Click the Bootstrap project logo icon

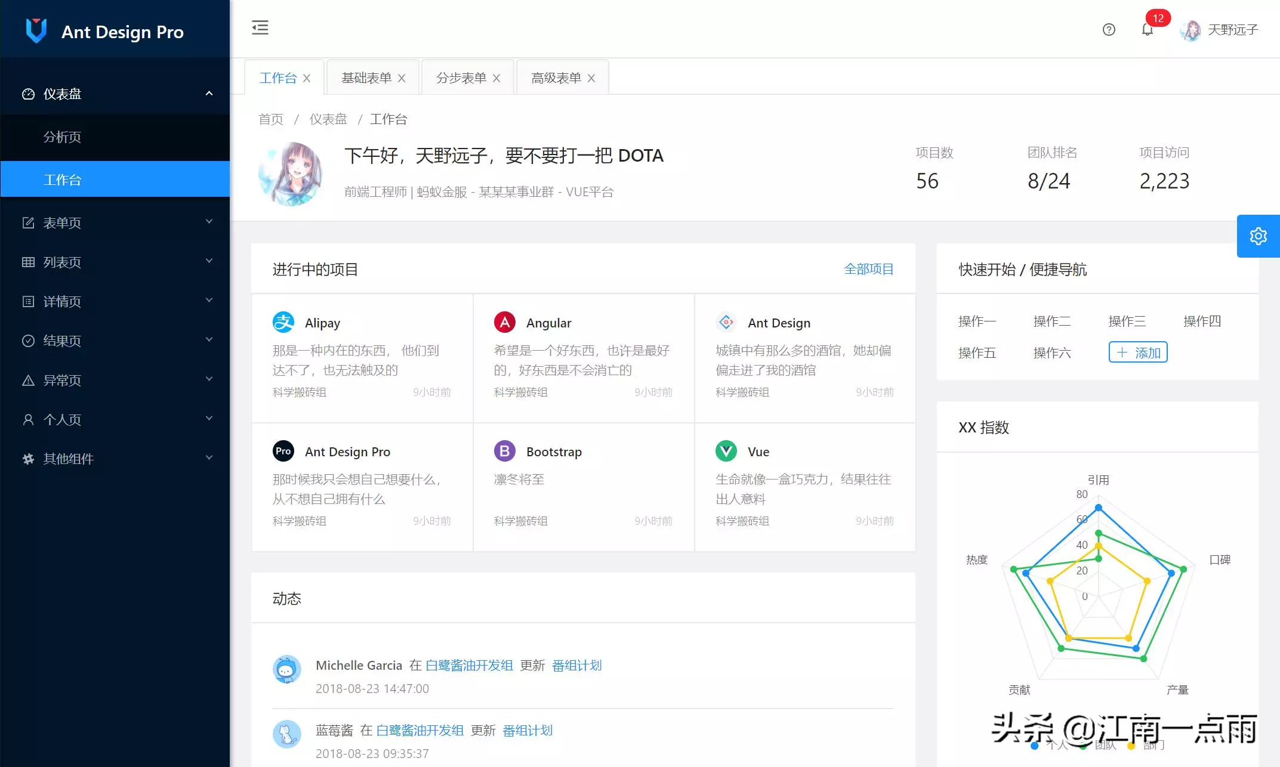504,451
